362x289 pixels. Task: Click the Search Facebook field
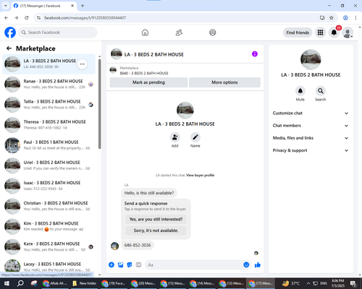coord(58,33)
